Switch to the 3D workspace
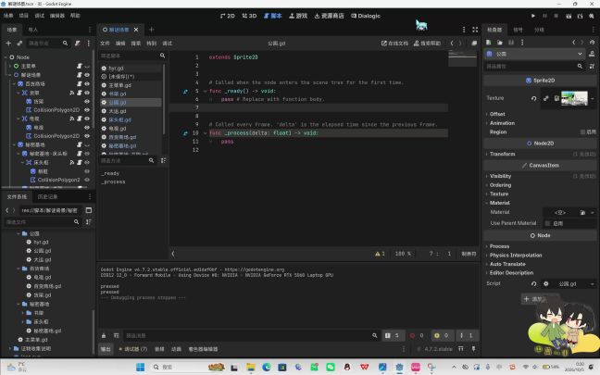600x375 pixels. pos(249,16)
